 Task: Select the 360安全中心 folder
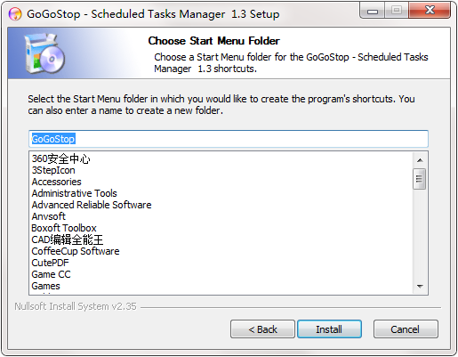[x=60, y=158]
